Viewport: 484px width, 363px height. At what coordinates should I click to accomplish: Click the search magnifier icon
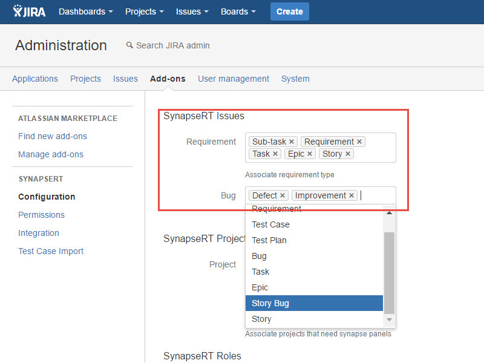click(x=129, y=45)
